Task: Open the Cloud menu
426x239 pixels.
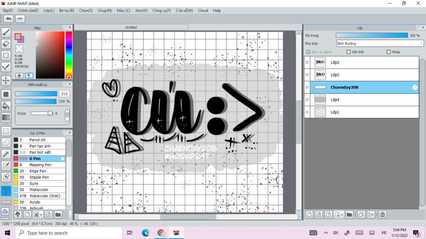Action: [203, 10]
